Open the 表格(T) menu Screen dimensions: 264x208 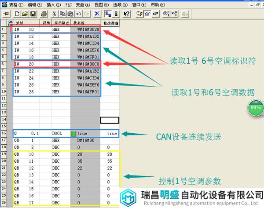point(16,5)
